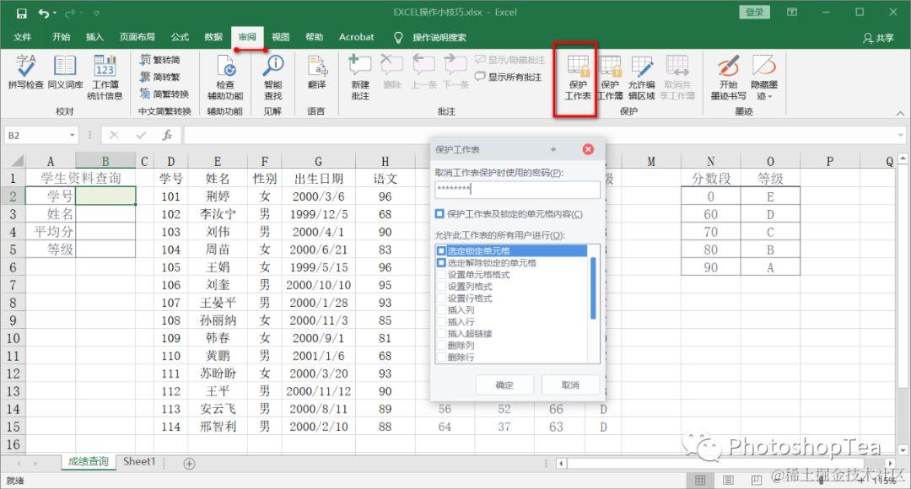Open the 同义词库 thesaurus

coord(65,72)
